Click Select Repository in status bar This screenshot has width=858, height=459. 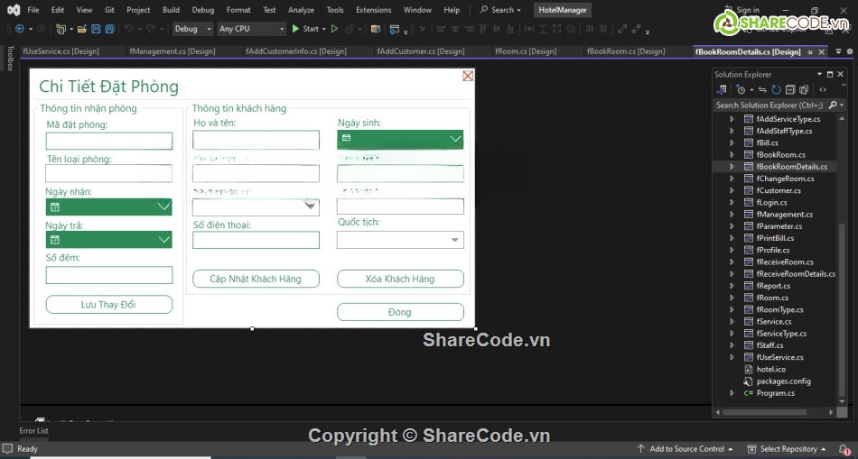tap(788, 449)
